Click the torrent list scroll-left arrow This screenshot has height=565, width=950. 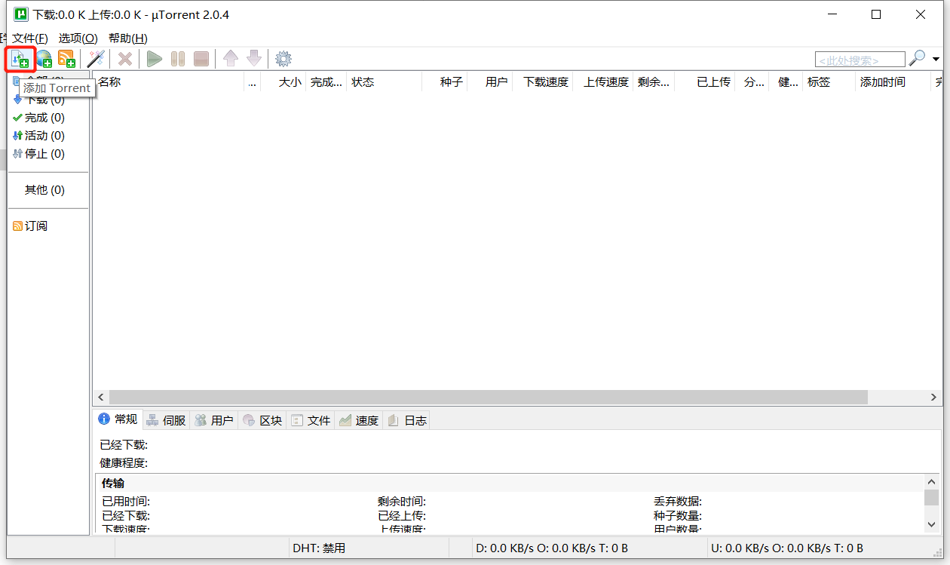tap(100, 397)
